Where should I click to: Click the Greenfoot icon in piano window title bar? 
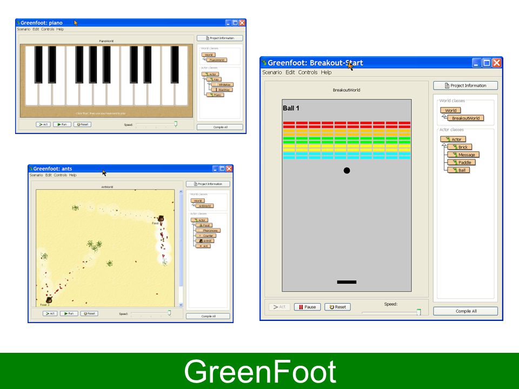pos(18,23)
